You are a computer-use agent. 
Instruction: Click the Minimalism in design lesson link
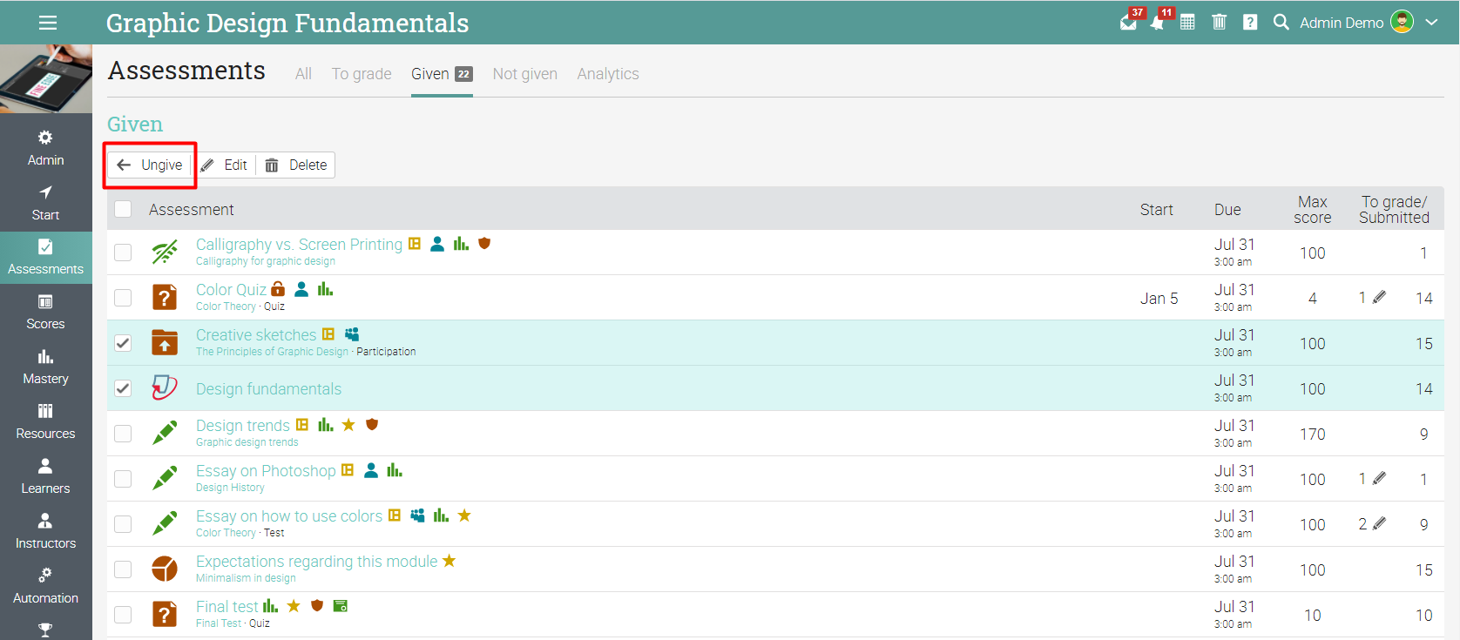tap(246, 578)
